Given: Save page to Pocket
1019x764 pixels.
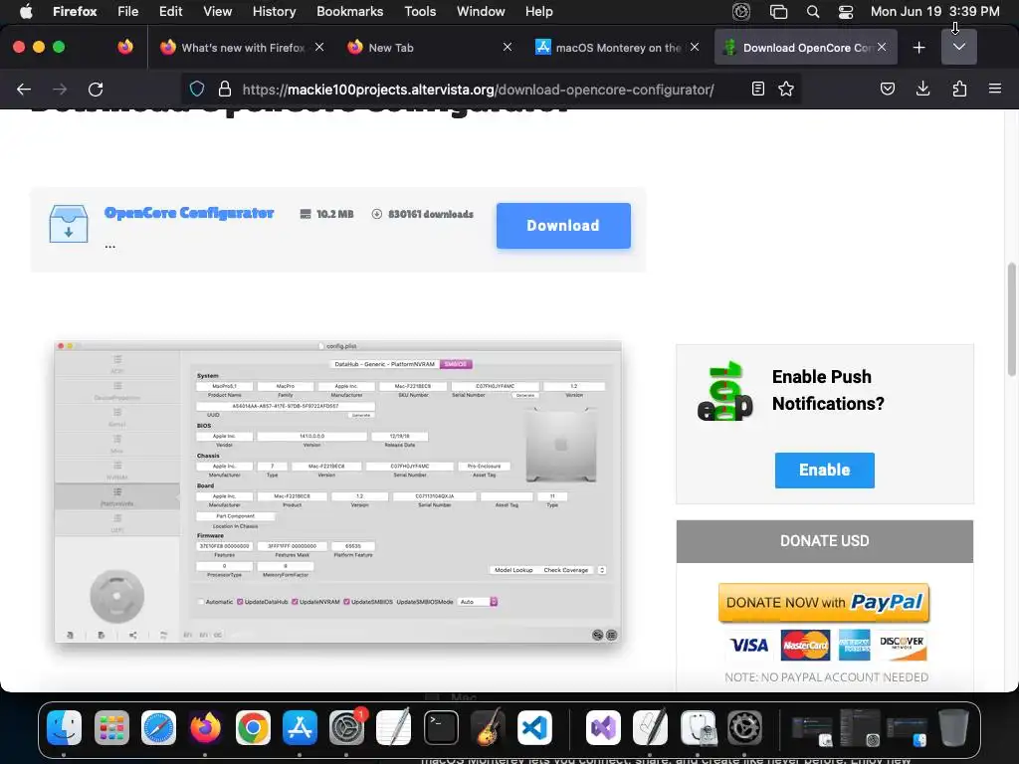Looking at the screenshot, I should pyautogui.click(x=887, y=89).
